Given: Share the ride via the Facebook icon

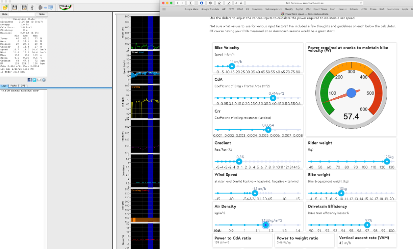Looking at the screenshot, I should pos(29,80).
